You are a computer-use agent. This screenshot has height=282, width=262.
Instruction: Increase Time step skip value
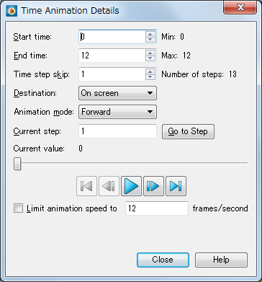(150, 71)
